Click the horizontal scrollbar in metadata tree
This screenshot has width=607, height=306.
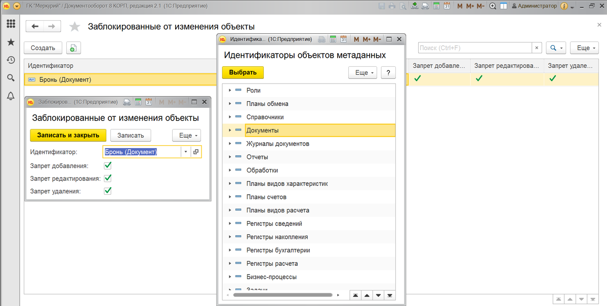283,295
